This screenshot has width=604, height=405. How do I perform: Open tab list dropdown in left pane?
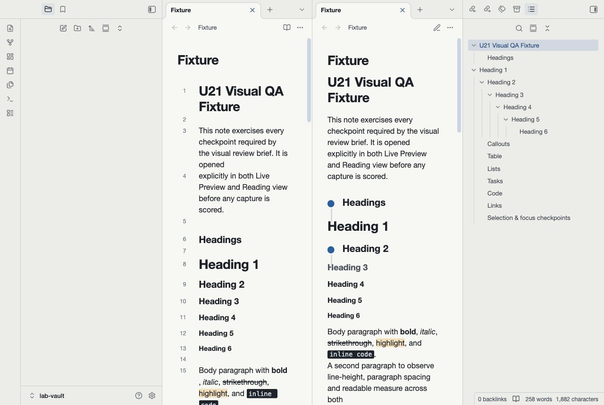pos(302,9)
